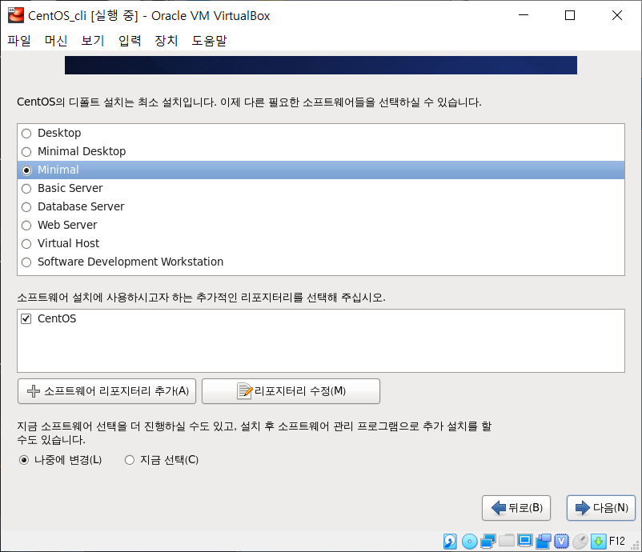Click the green-arrow keyboard capture icon
Screen dimensions: 642x552
pos(599,542)
